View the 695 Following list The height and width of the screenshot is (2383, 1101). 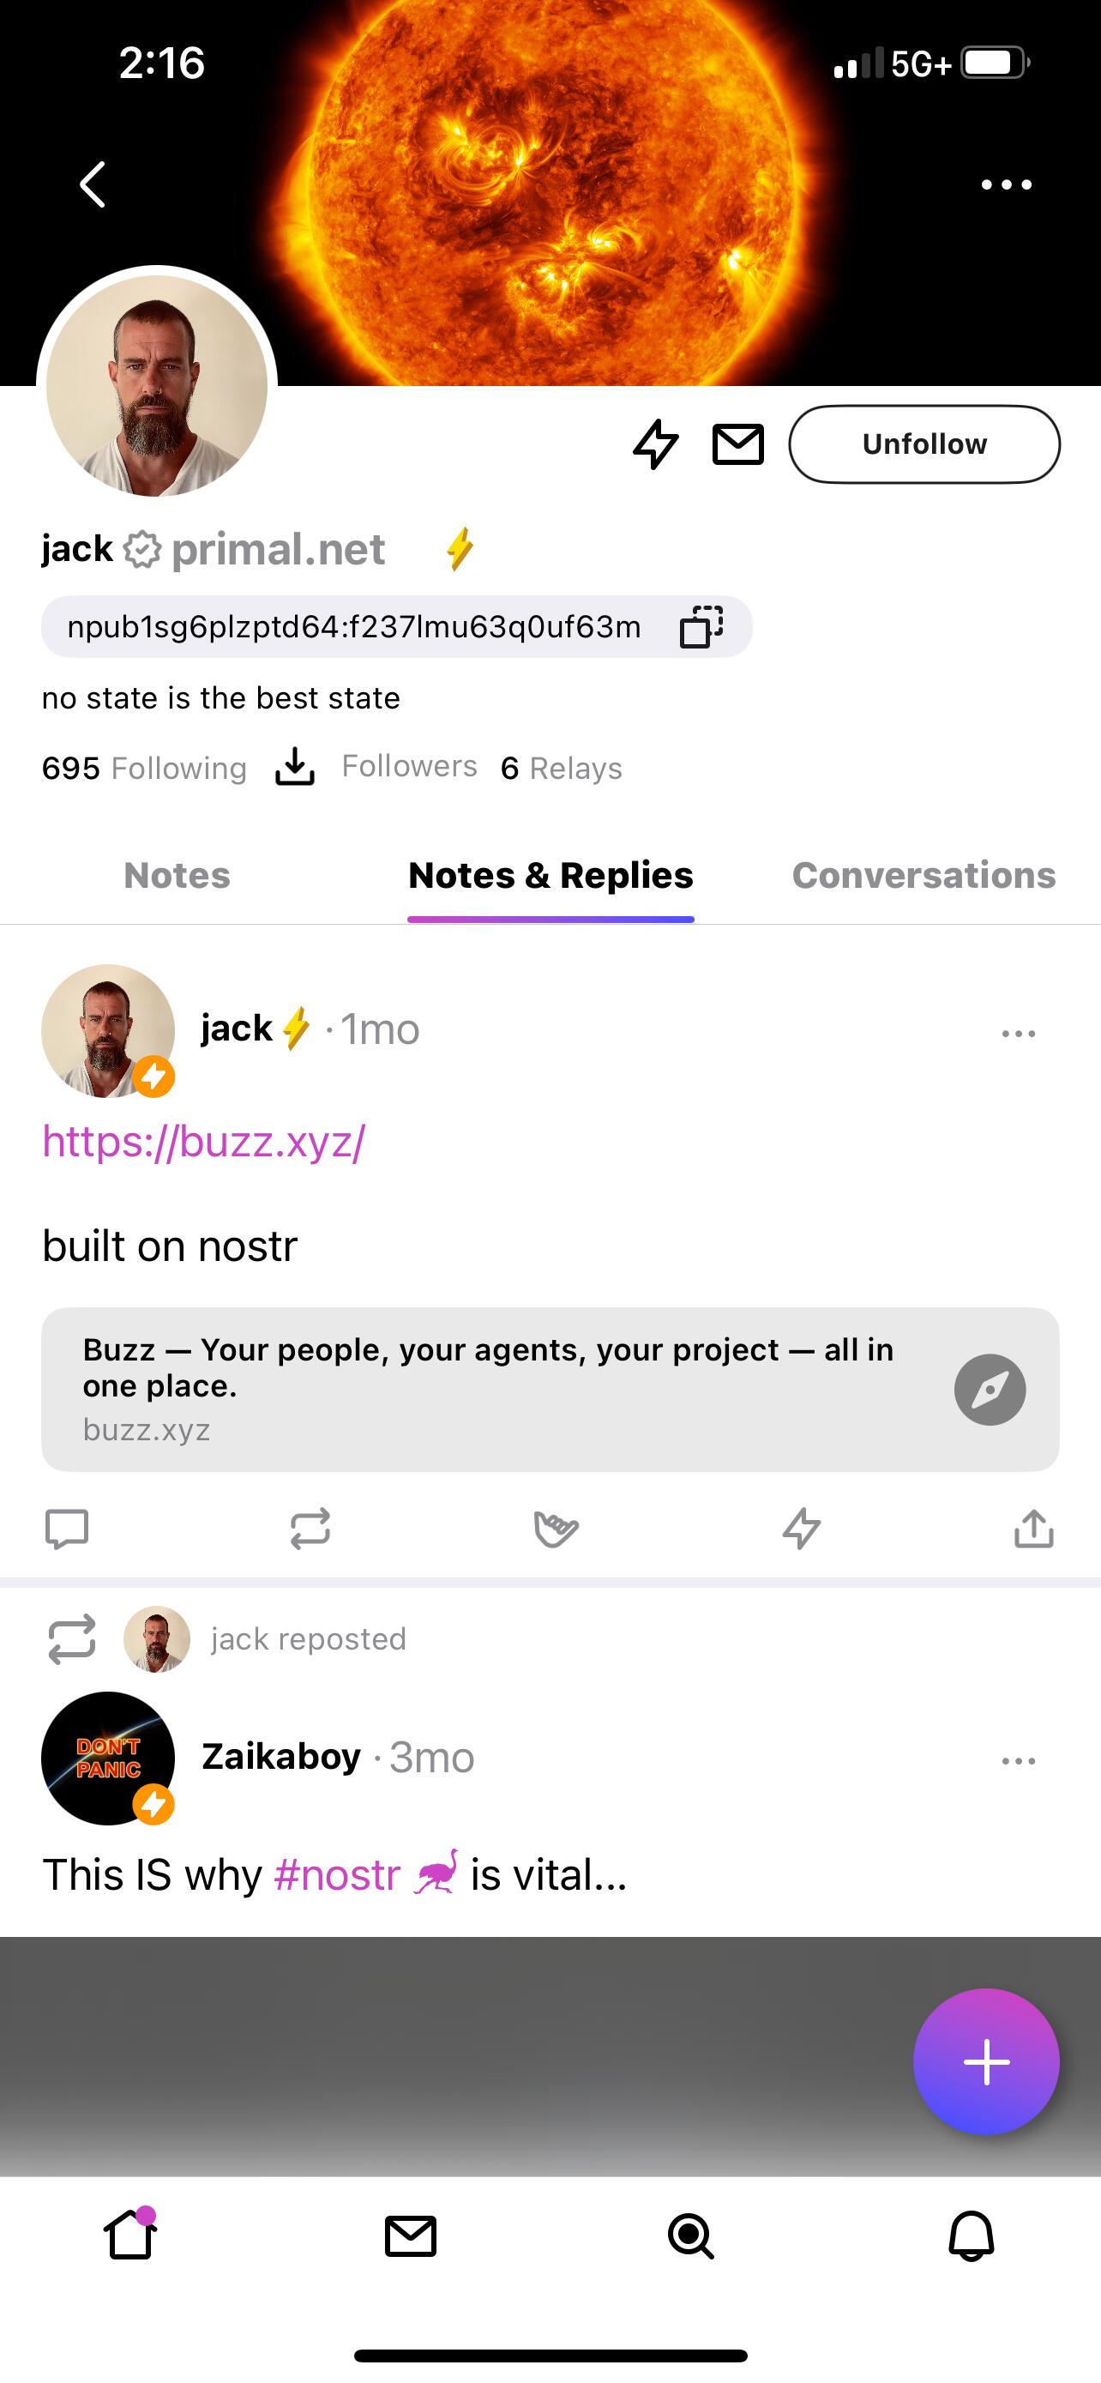(144, 768)
